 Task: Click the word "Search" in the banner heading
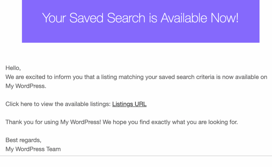[126, 18]
